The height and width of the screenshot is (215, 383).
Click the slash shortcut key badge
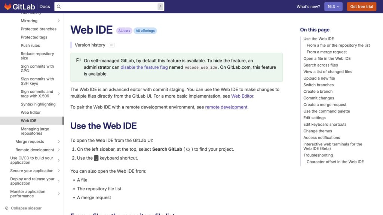pos(160,6)
